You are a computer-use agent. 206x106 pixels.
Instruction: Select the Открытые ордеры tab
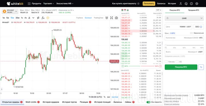click(12, 102)
